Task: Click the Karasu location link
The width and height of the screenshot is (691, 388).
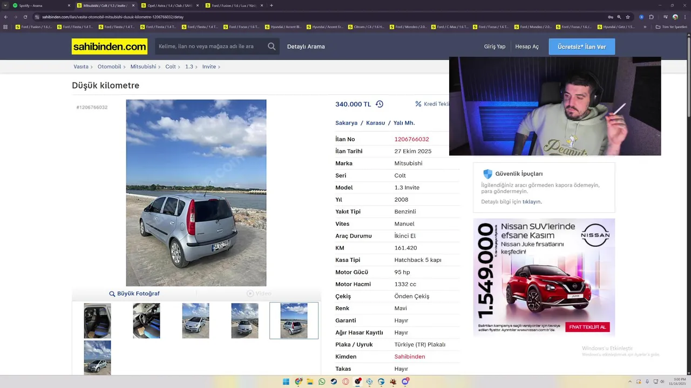Action: [376, 123]
